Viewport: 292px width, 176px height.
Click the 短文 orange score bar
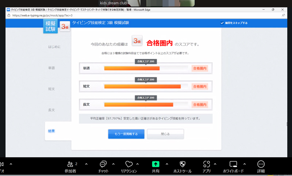tap(142, 87)
